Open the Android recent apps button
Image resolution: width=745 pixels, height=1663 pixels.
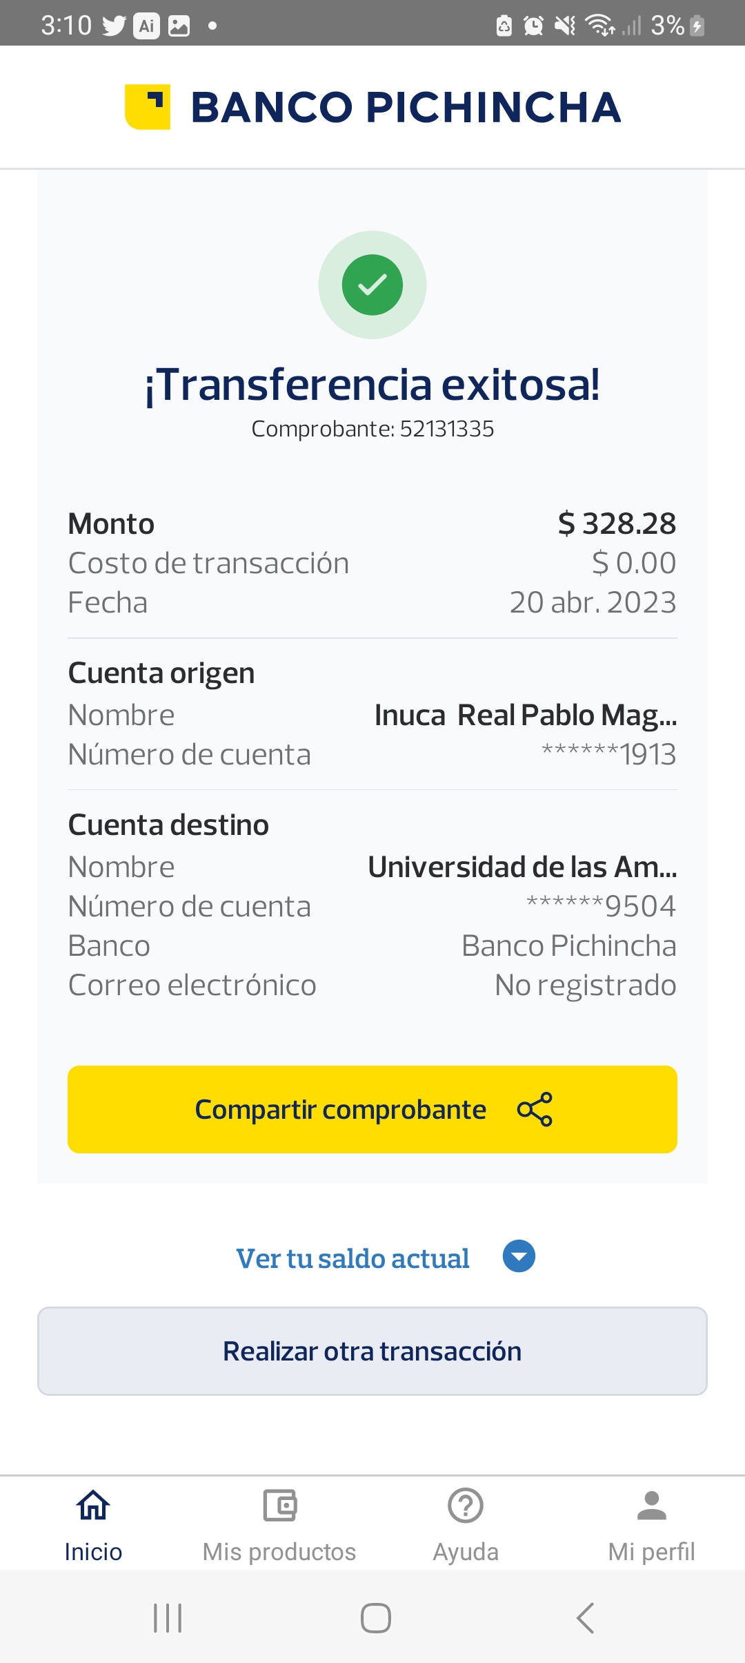168,1617
